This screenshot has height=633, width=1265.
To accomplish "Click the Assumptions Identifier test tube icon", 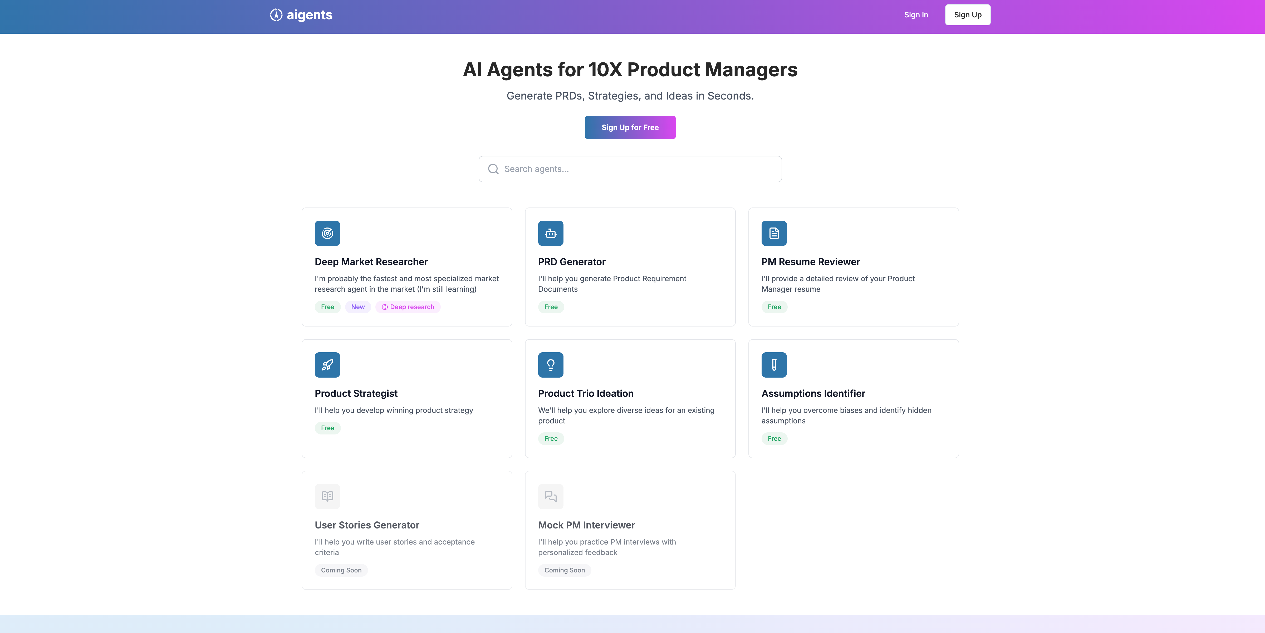I will [774, 365].
